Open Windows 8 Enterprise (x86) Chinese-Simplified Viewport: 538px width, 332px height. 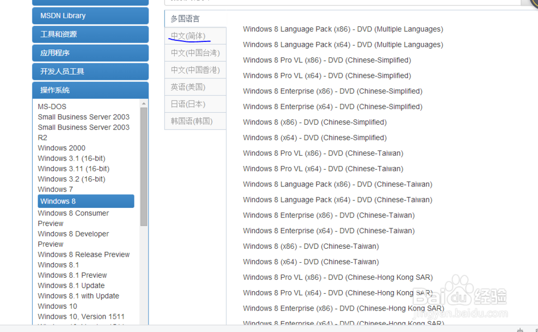click(332, 91)
